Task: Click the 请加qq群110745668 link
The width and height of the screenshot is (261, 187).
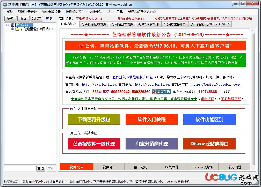Action: pyautogui.click(x=130, y=19)
